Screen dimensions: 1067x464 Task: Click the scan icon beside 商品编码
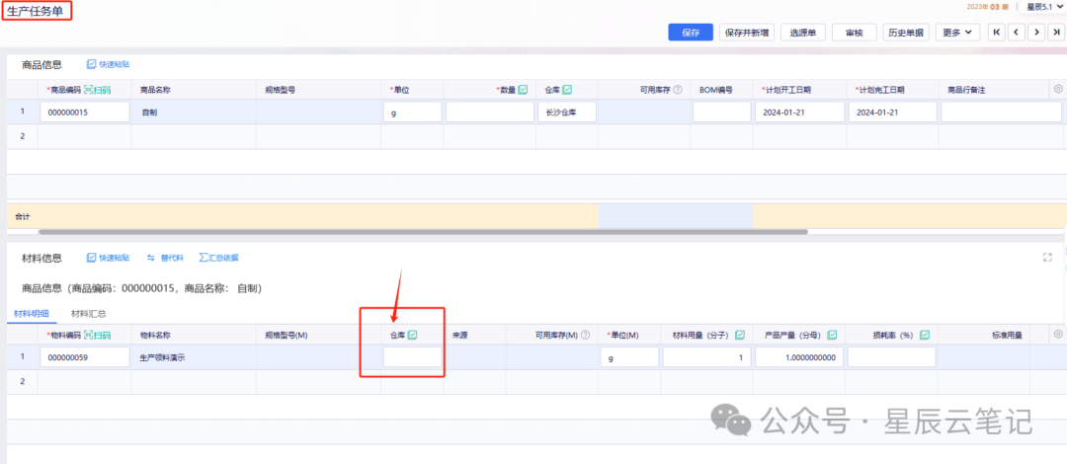tap(88, 90)
